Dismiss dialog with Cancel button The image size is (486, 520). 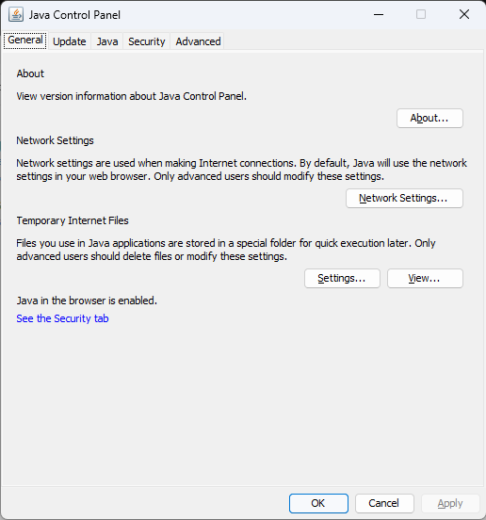point(384,503)
